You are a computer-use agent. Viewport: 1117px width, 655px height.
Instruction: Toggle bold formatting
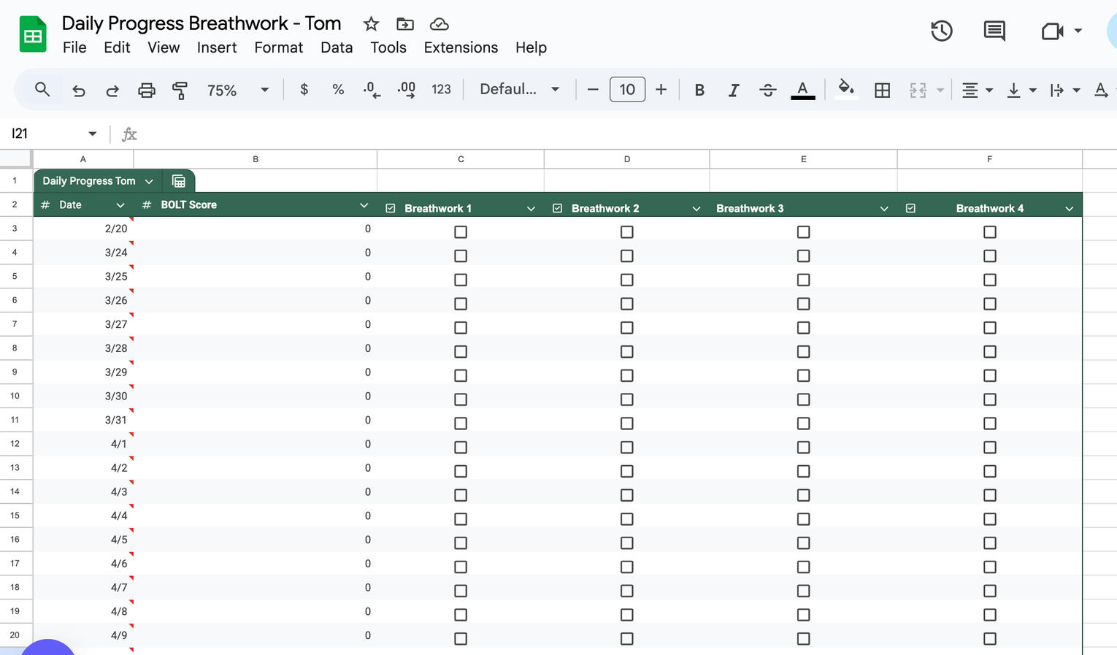click(x=699, y=90)
